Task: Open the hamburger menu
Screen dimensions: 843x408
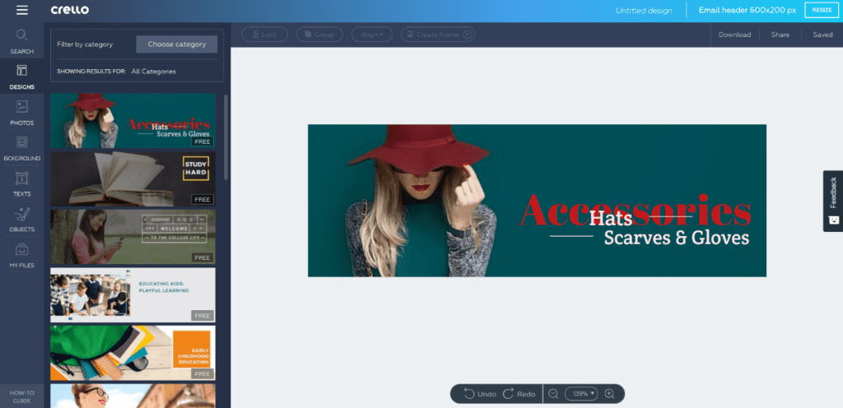Action: 22,10
